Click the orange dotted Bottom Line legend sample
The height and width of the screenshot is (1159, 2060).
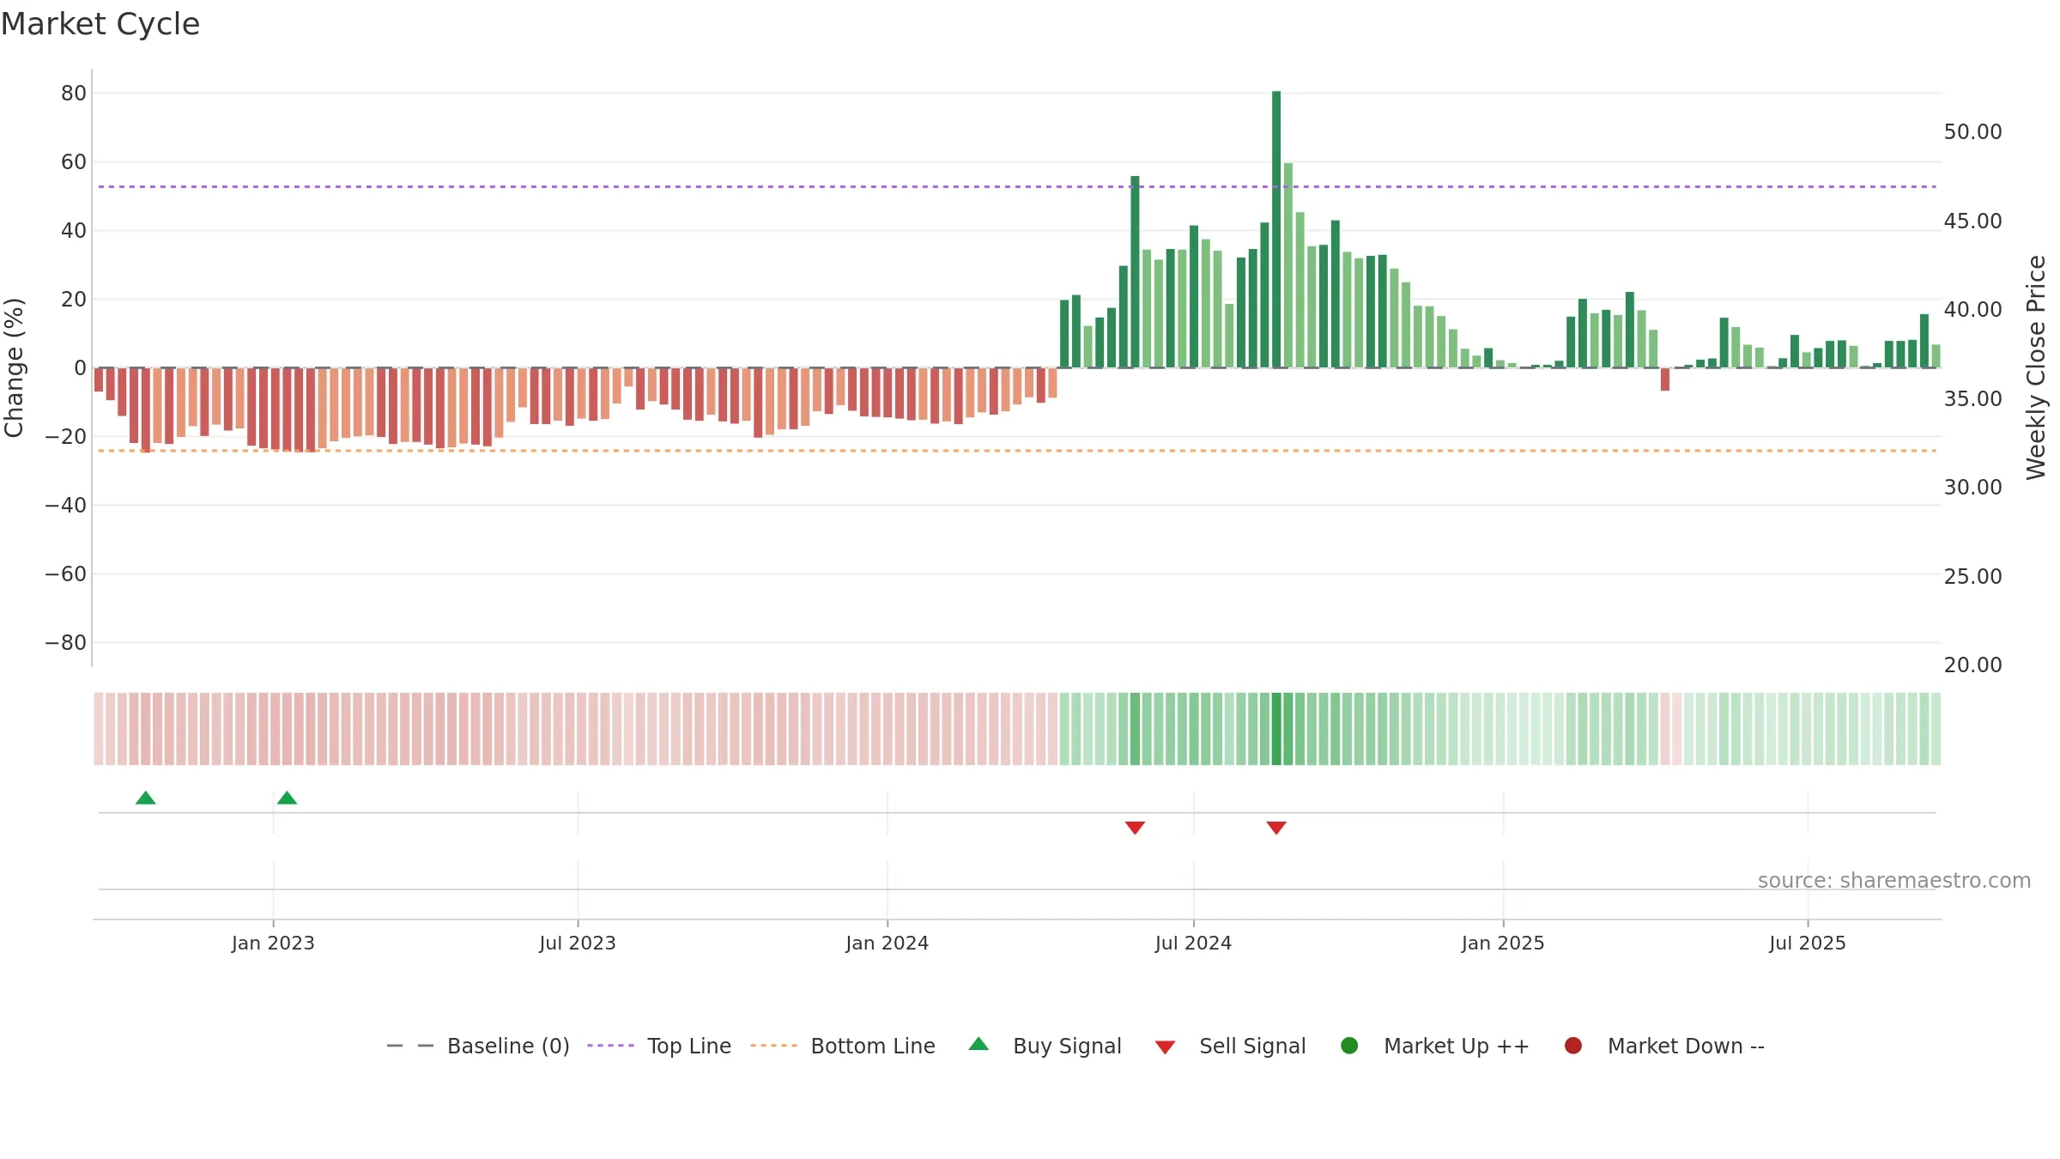pos(773,1046)
